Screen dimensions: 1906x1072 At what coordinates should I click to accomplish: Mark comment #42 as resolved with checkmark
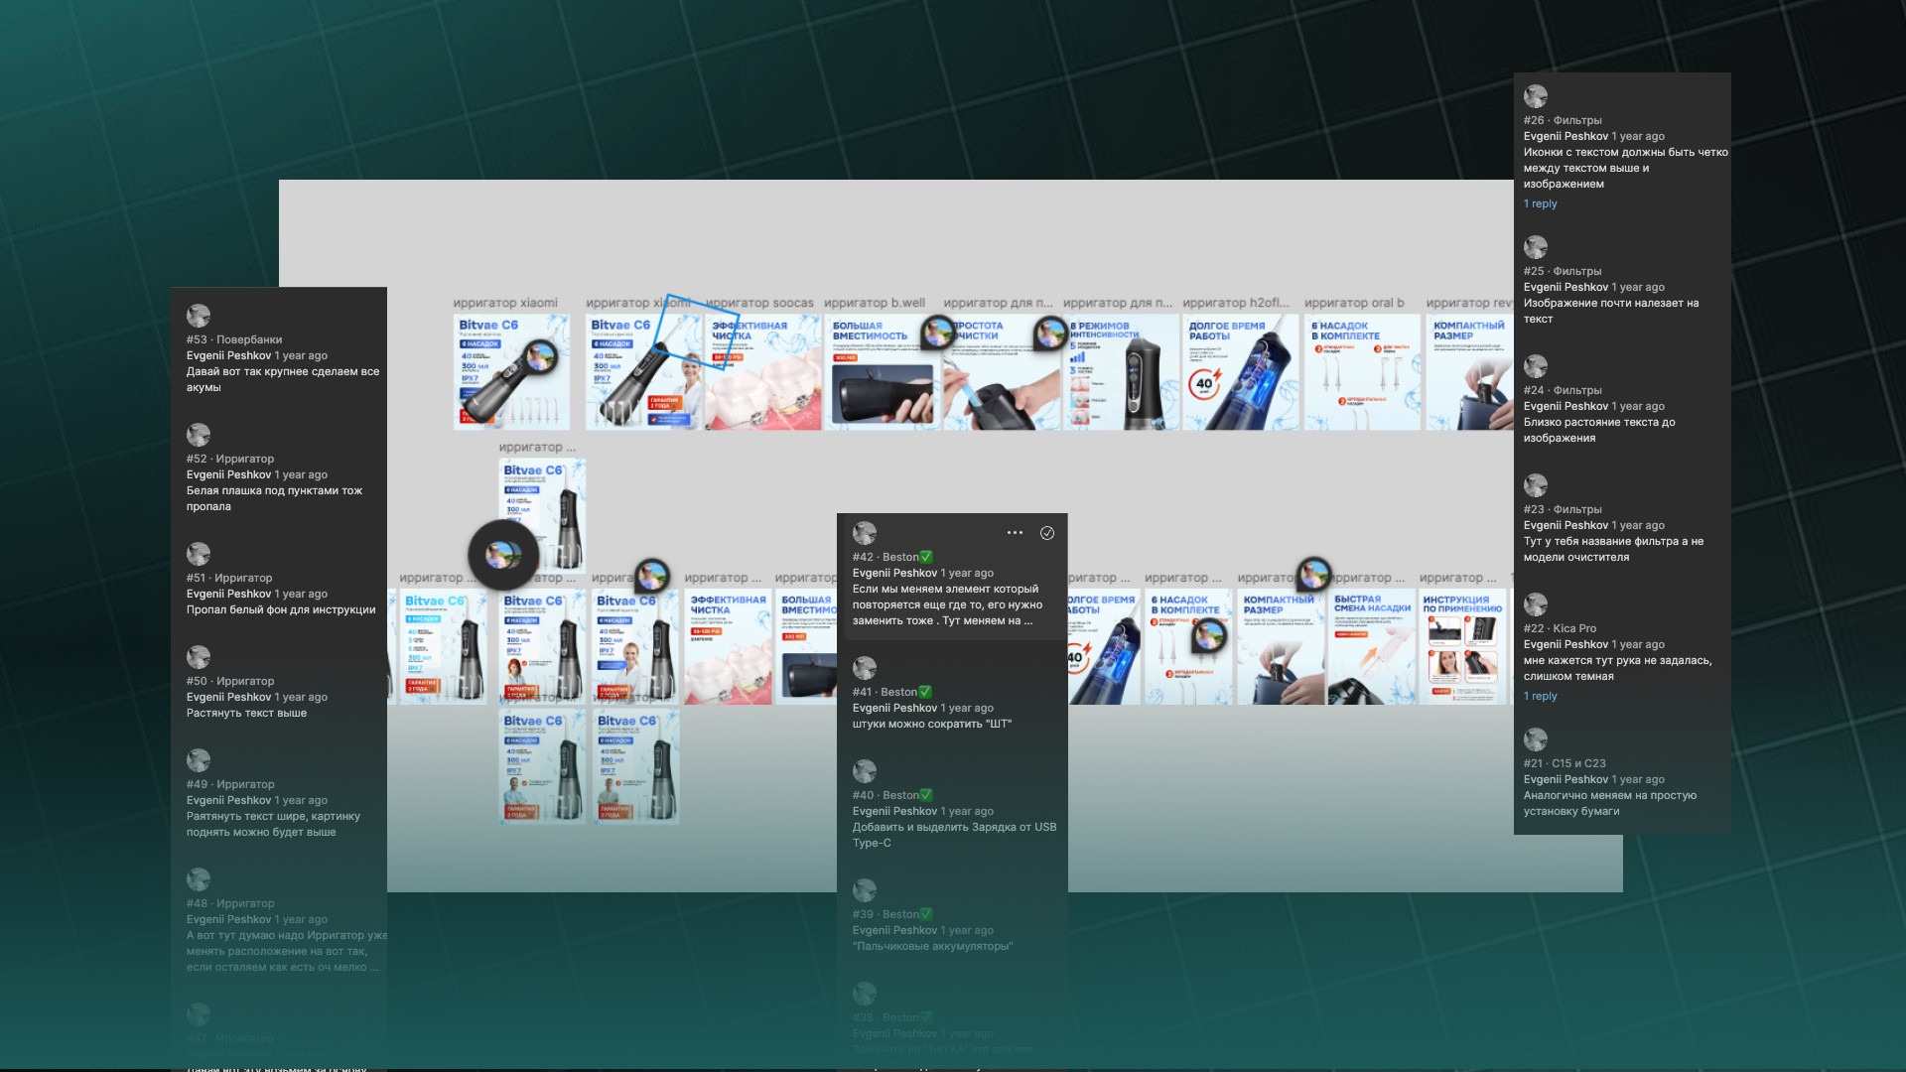pyautogui.click(x=1047, y=533)
